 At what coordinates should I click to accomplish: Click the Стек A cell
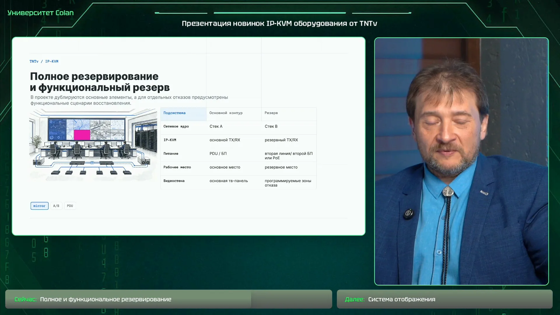(216, 127)
